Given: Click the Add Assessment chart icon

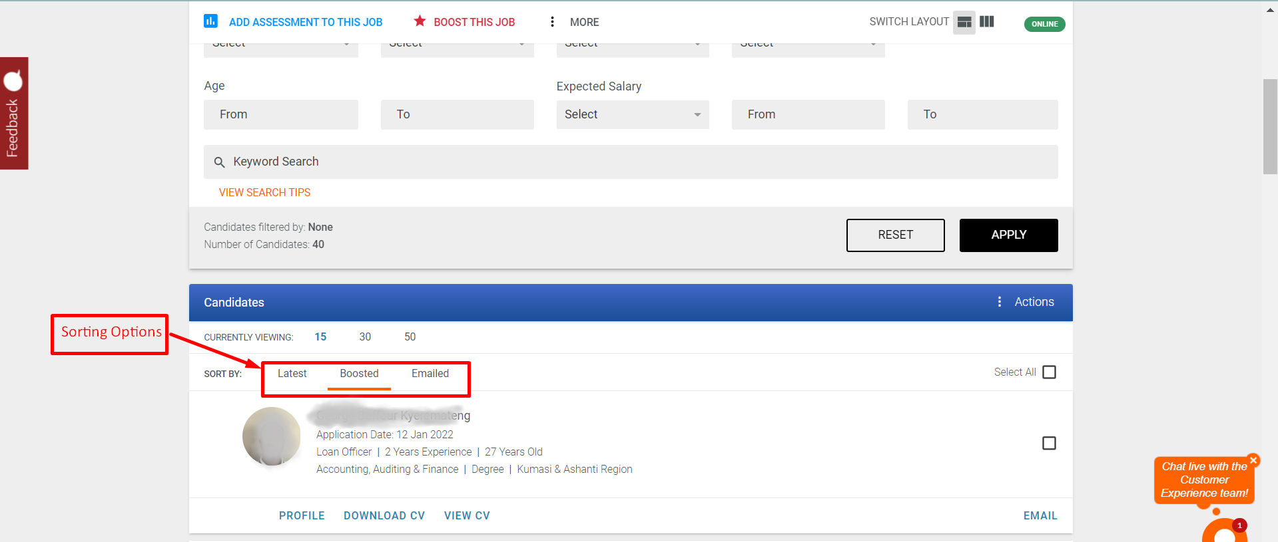Looking at the screenshot, I should tap(210, 21).
